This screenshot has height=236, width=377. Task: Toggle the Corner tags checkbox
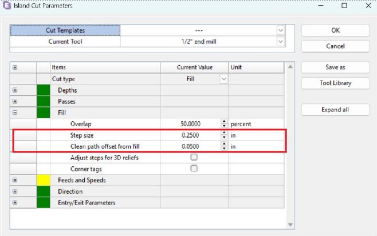pyautogui.click(x=194, y=169)
